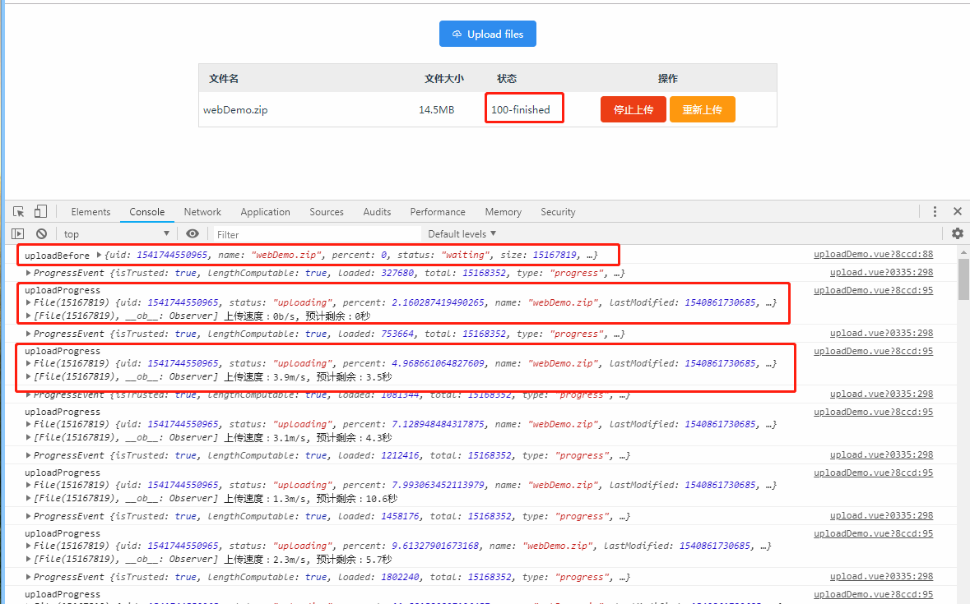Image resolution: width=970 pixels, height=604 pixels.
Task: Open source link uploadDemo.vue?8ccd:88
Action: tap(873, 255)
